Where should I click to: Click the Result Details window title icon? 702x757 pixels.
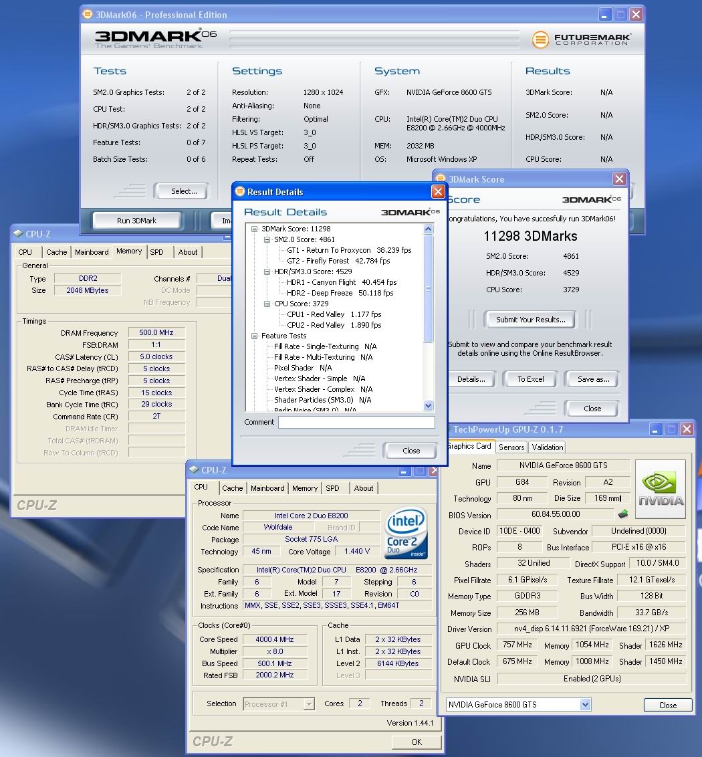240,192
